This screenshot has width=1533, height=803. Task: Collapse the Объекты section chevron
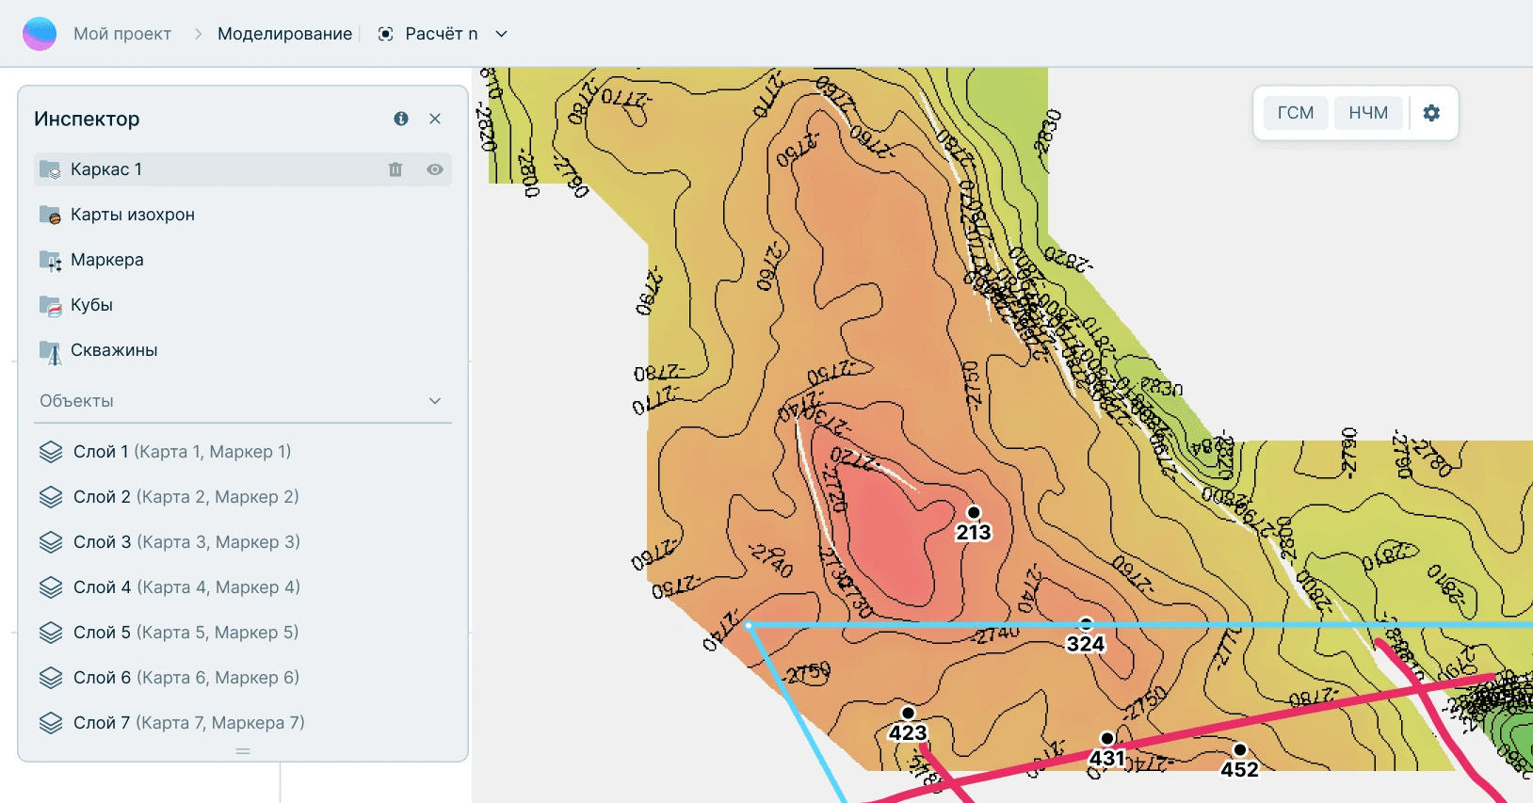[435, 401]
